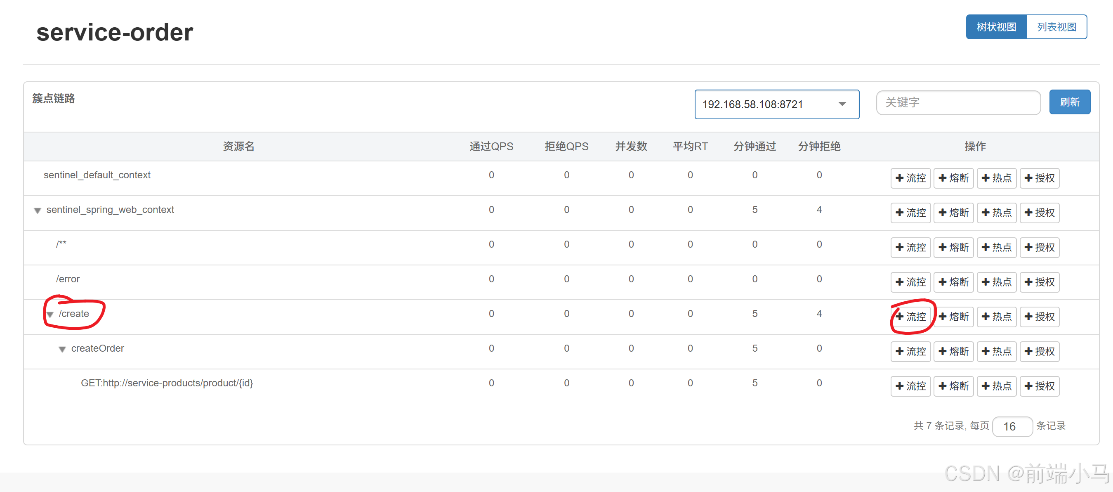This screenshot has height=492, width=1113.
Task: Collapse the /create tree node
Action: [50, 314]
